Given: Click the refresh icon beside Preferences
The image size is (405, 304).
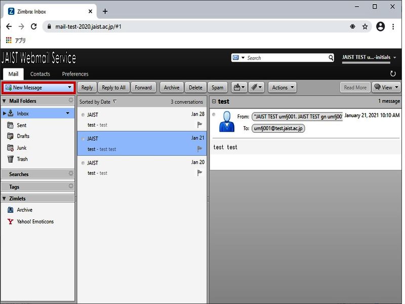Looking at the screenshot, I should [x=393, y=73].
